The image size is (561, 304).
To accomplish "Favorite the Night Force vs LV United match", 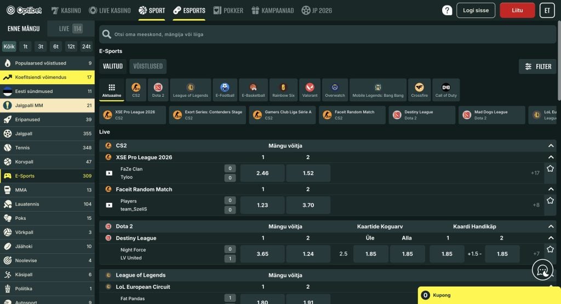I will (x=550, y=249).
